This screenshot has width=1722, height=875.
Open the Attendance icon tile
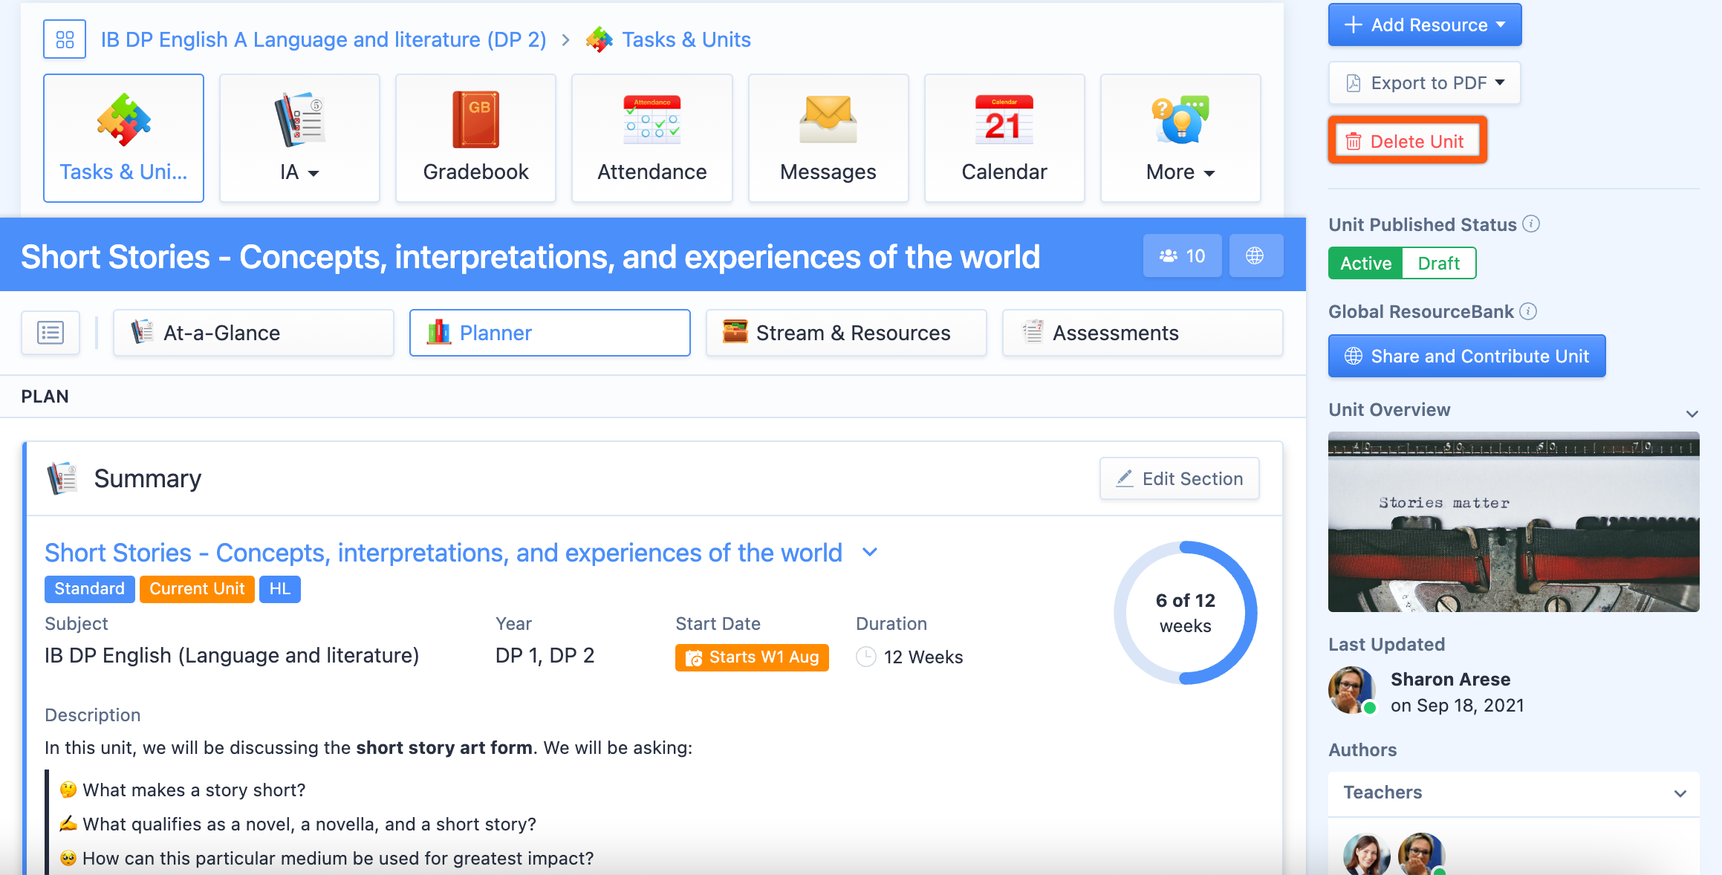click(x=652, y=137)
